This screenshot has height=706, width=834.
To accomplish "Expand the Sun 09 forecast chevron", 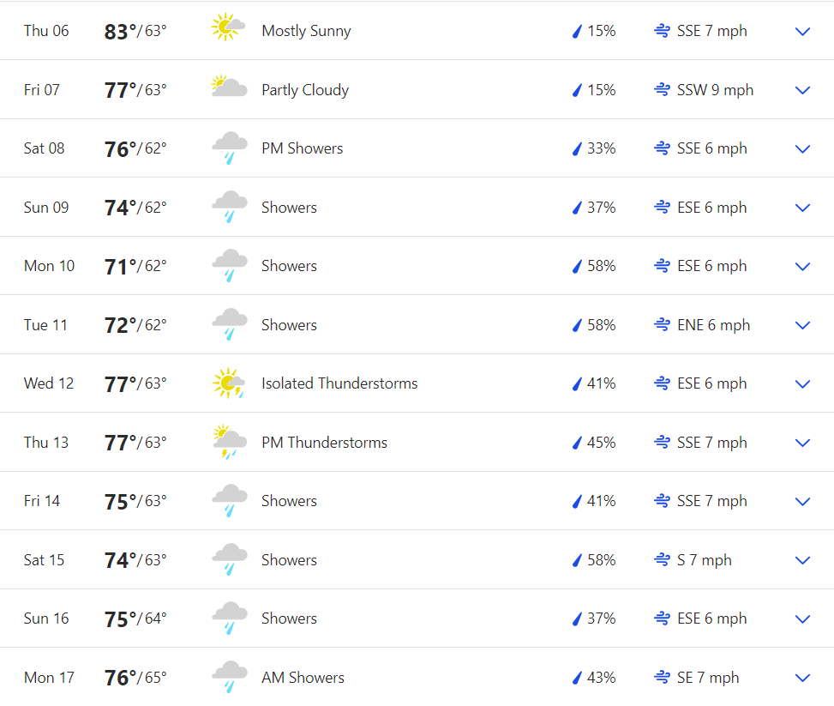I will pyautogui.click(x=802, y=208).
